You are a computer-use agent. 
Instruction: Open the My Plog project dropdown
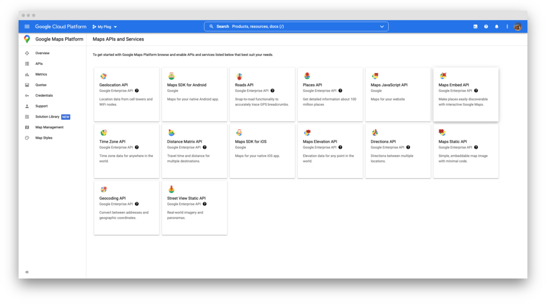[x=105, y=27]
